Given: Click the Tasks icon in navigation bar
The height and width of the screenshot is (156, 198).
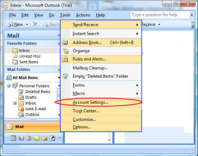Looking at the screenshot, I should (29, 138).
